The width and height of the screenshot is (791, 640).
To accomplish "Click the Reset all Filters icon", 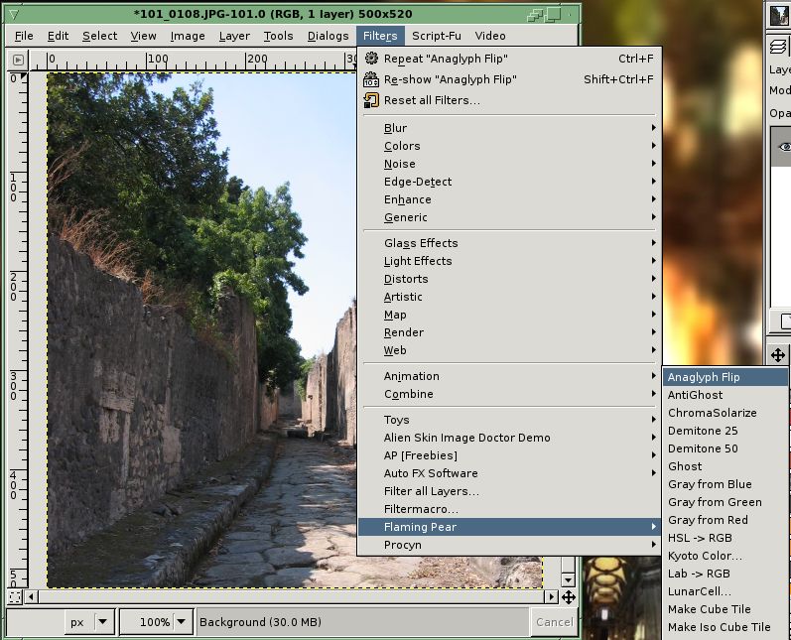I will 371,100.
